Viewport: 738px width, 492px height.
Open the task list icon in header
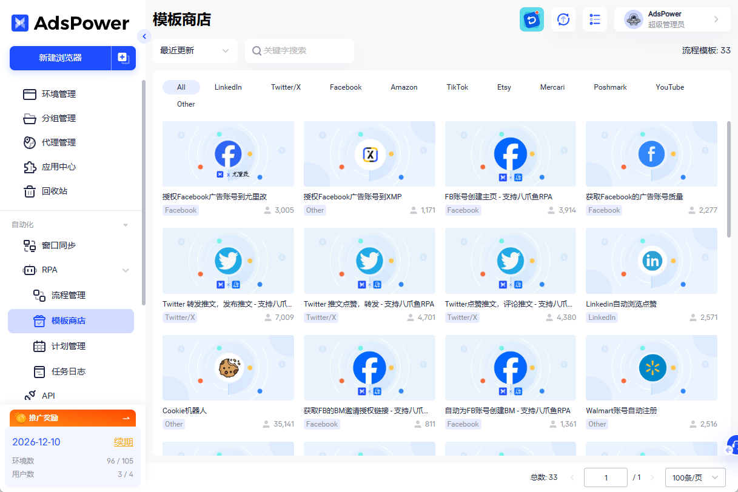(x=595, y=19)
